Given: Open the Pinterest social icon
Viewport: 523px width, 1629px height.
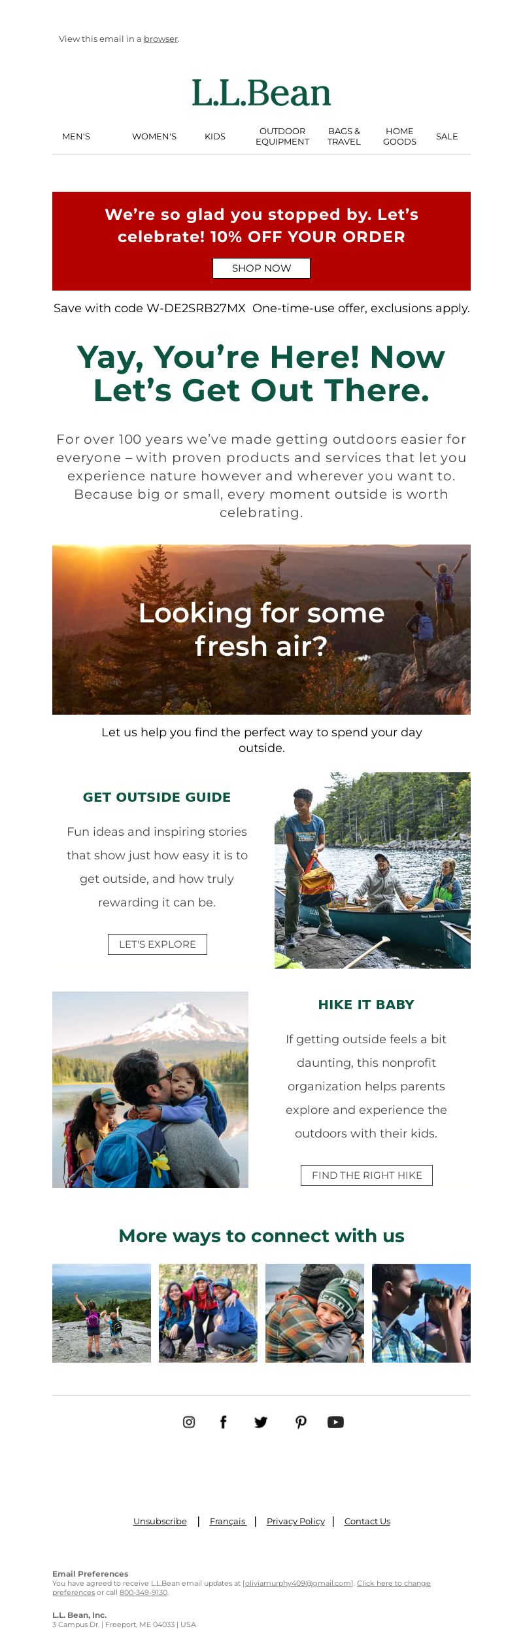Looking at the screenshot, I should tap(301, 1422).
